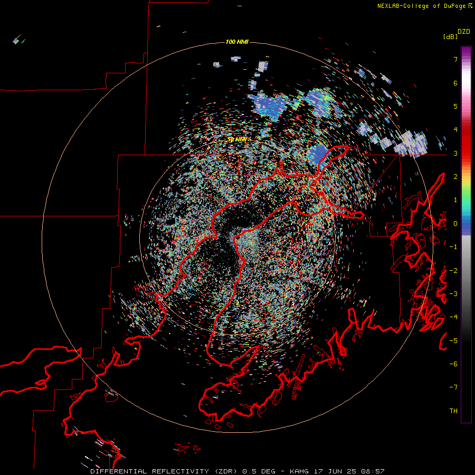The height and width of the screenshot is (475, 475).
Task: Click the 0 value on the color scale
Action: point(455,224)
